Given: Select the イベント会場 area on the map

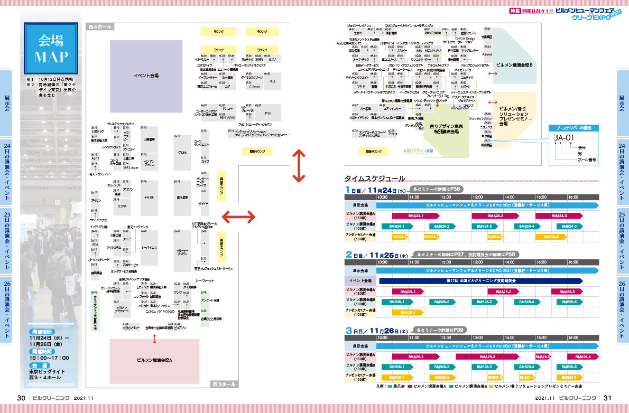Looking at the screenshot, I should (146, 76).
